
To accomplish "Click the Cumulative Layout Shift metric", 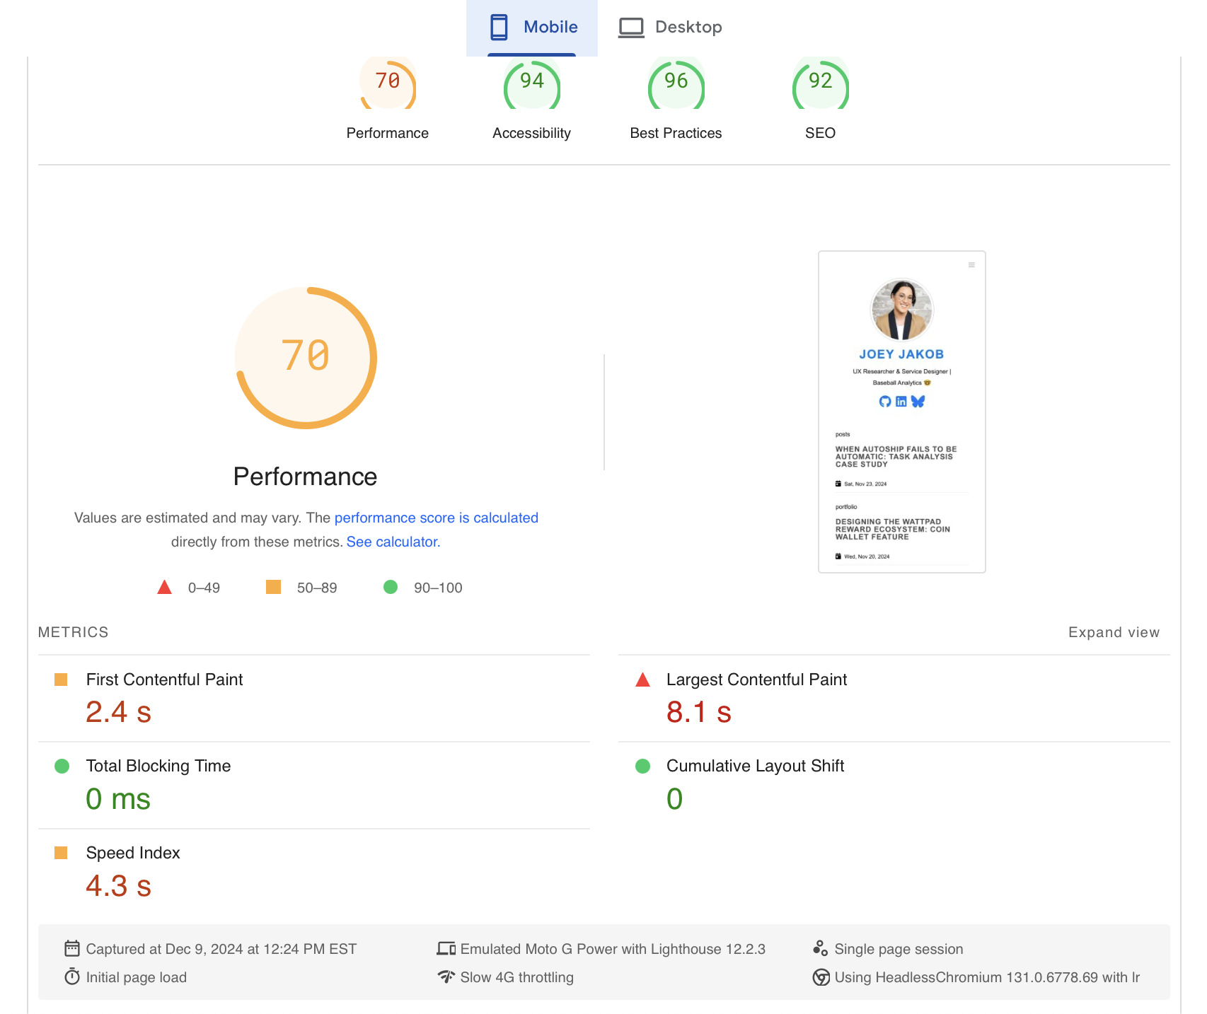I will pos(755,766).
